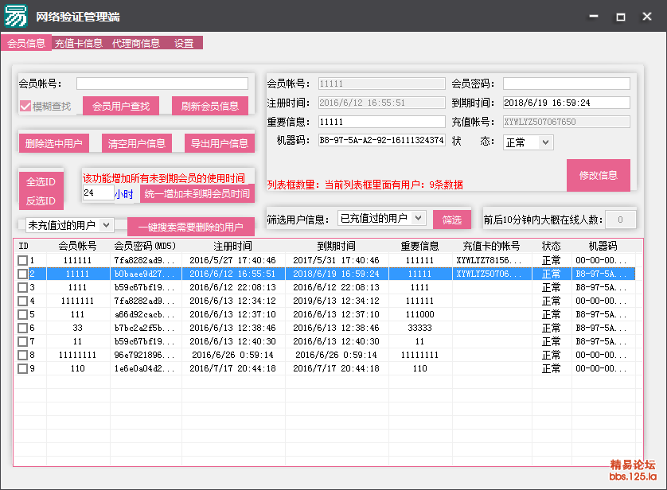The height and width of the screenshot is (490, 667).
Task: Tick the checkbox for row ID 6
Action: 22,328
